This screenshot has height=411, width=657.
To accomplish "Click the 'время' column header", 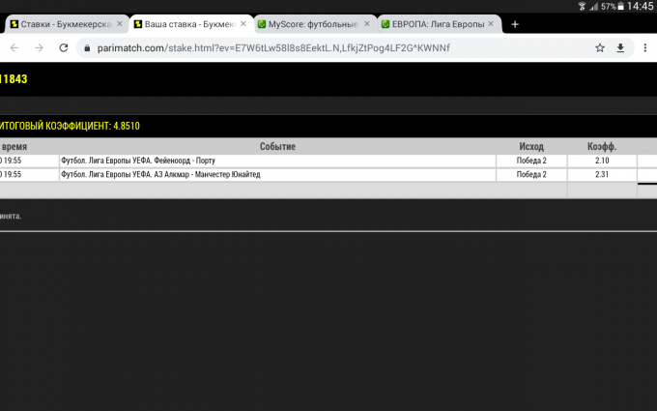I will (x=14, y=146).
